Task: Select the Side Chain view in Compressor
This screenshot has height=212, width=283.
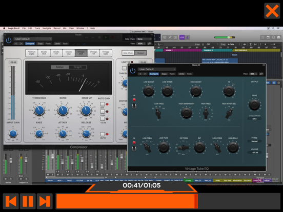Action: [128, 53]
